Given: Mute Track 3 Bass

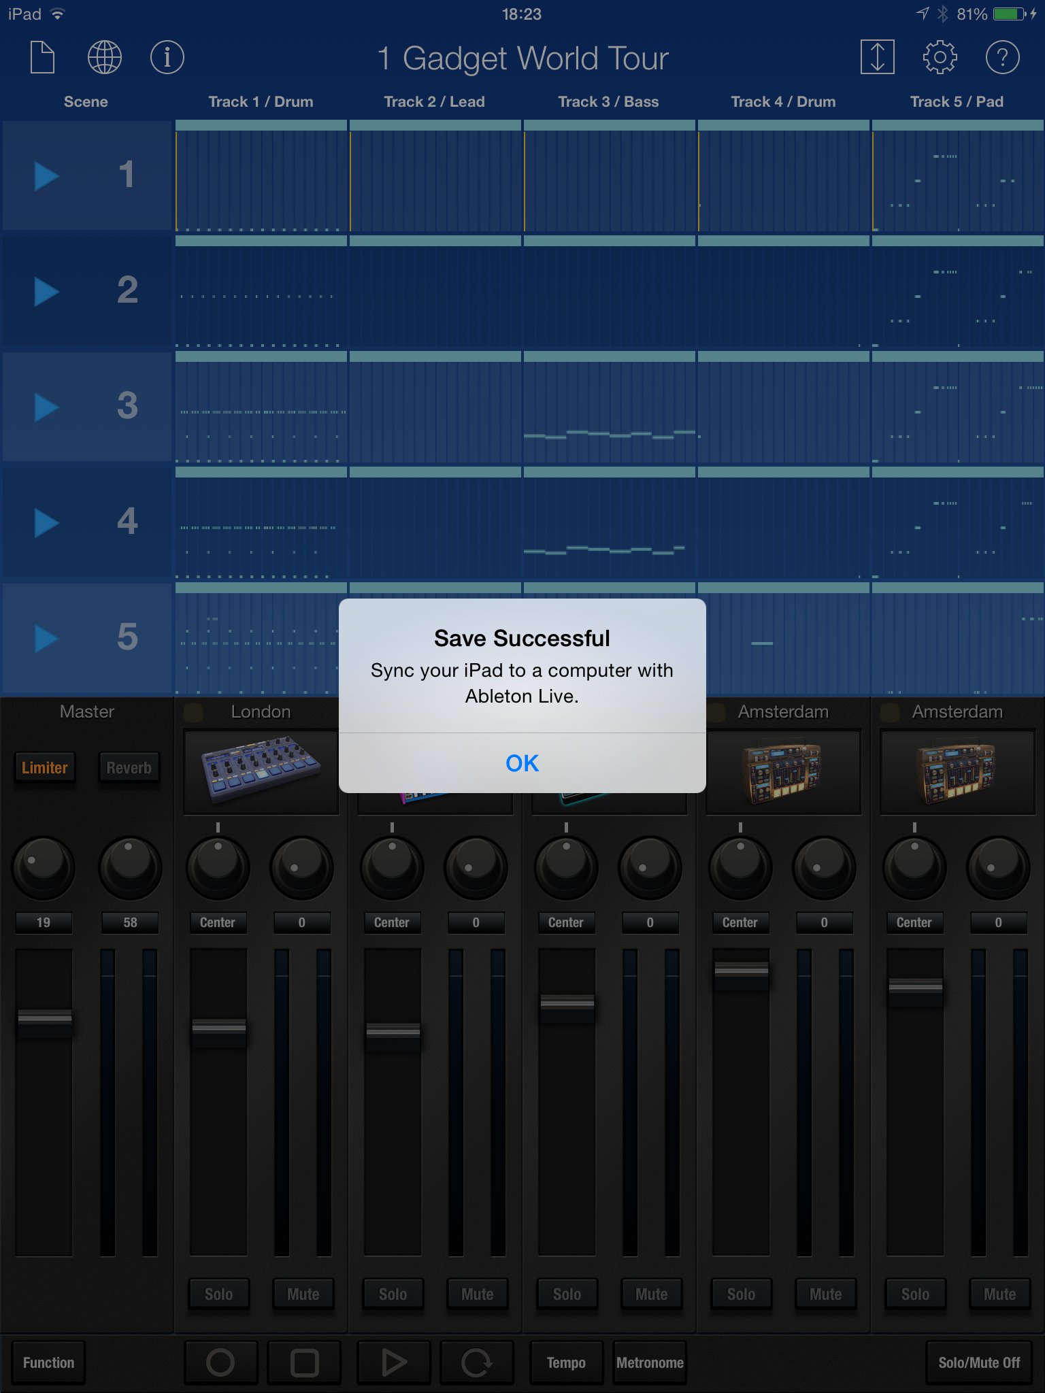Looking at the screenshot, I should pos(651,1294).
